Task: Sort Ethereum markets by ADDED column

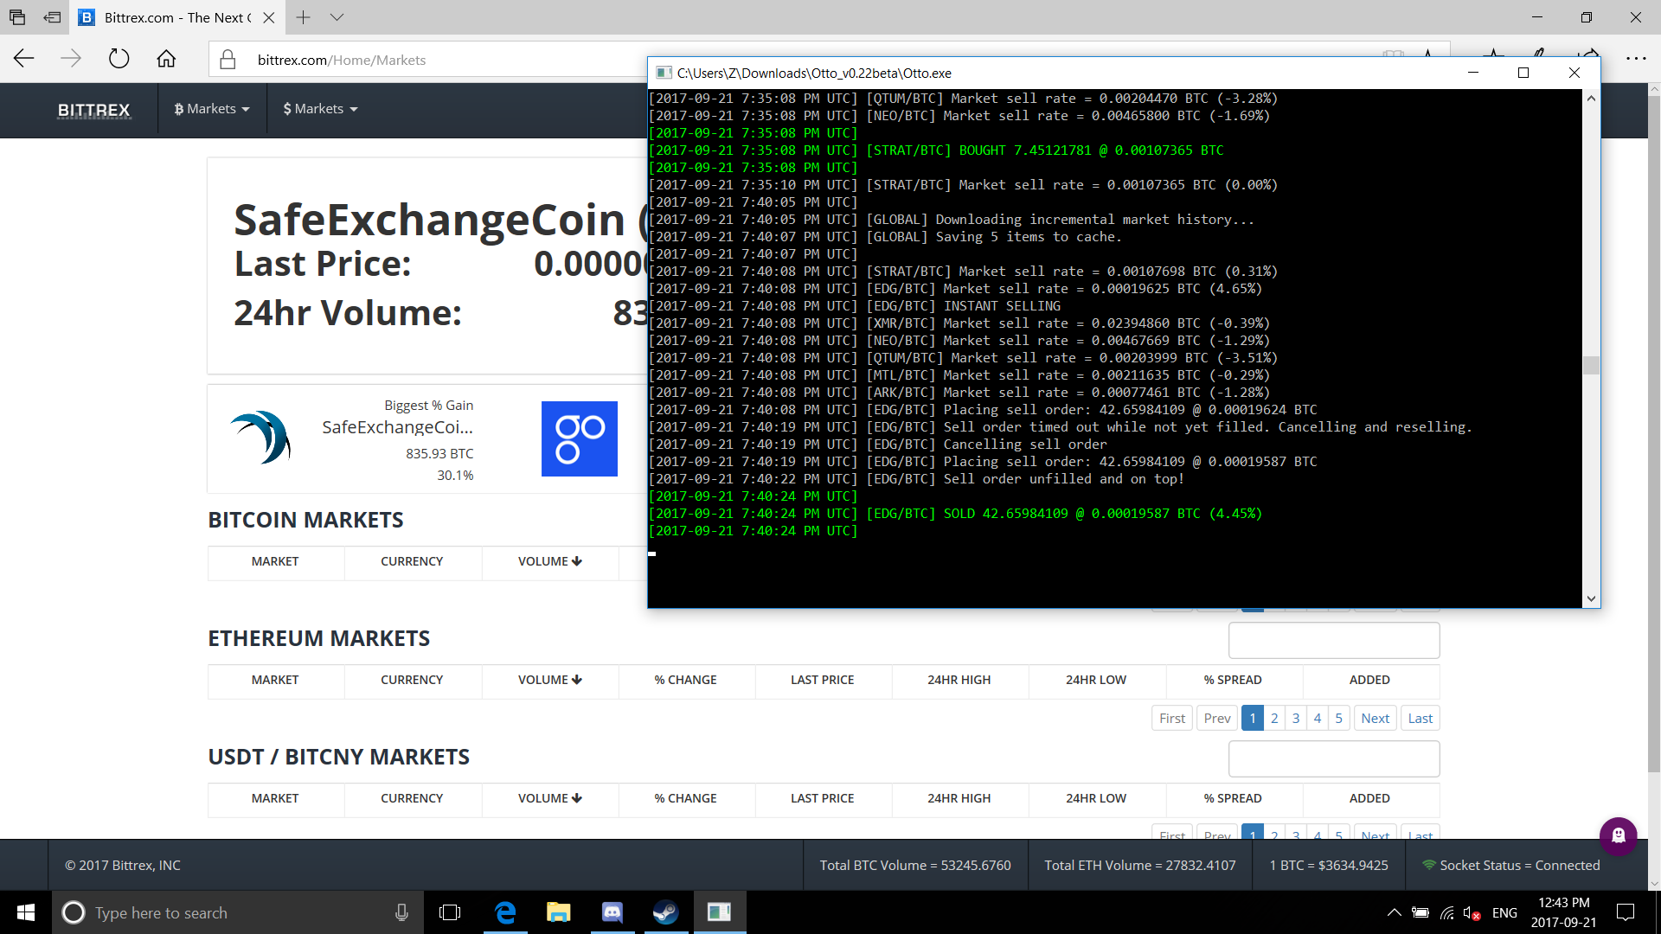Action: point(1369,680)
